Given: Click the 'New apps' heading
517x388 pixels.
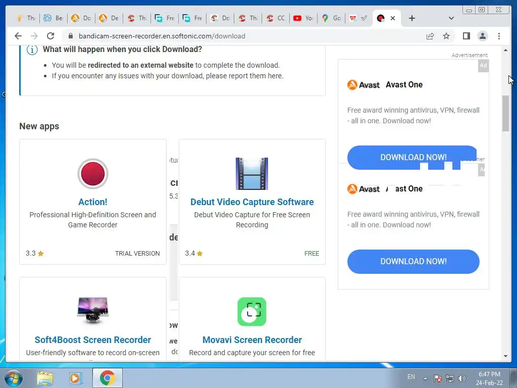Looking at the screenshot, I should (x=39, y=126).
